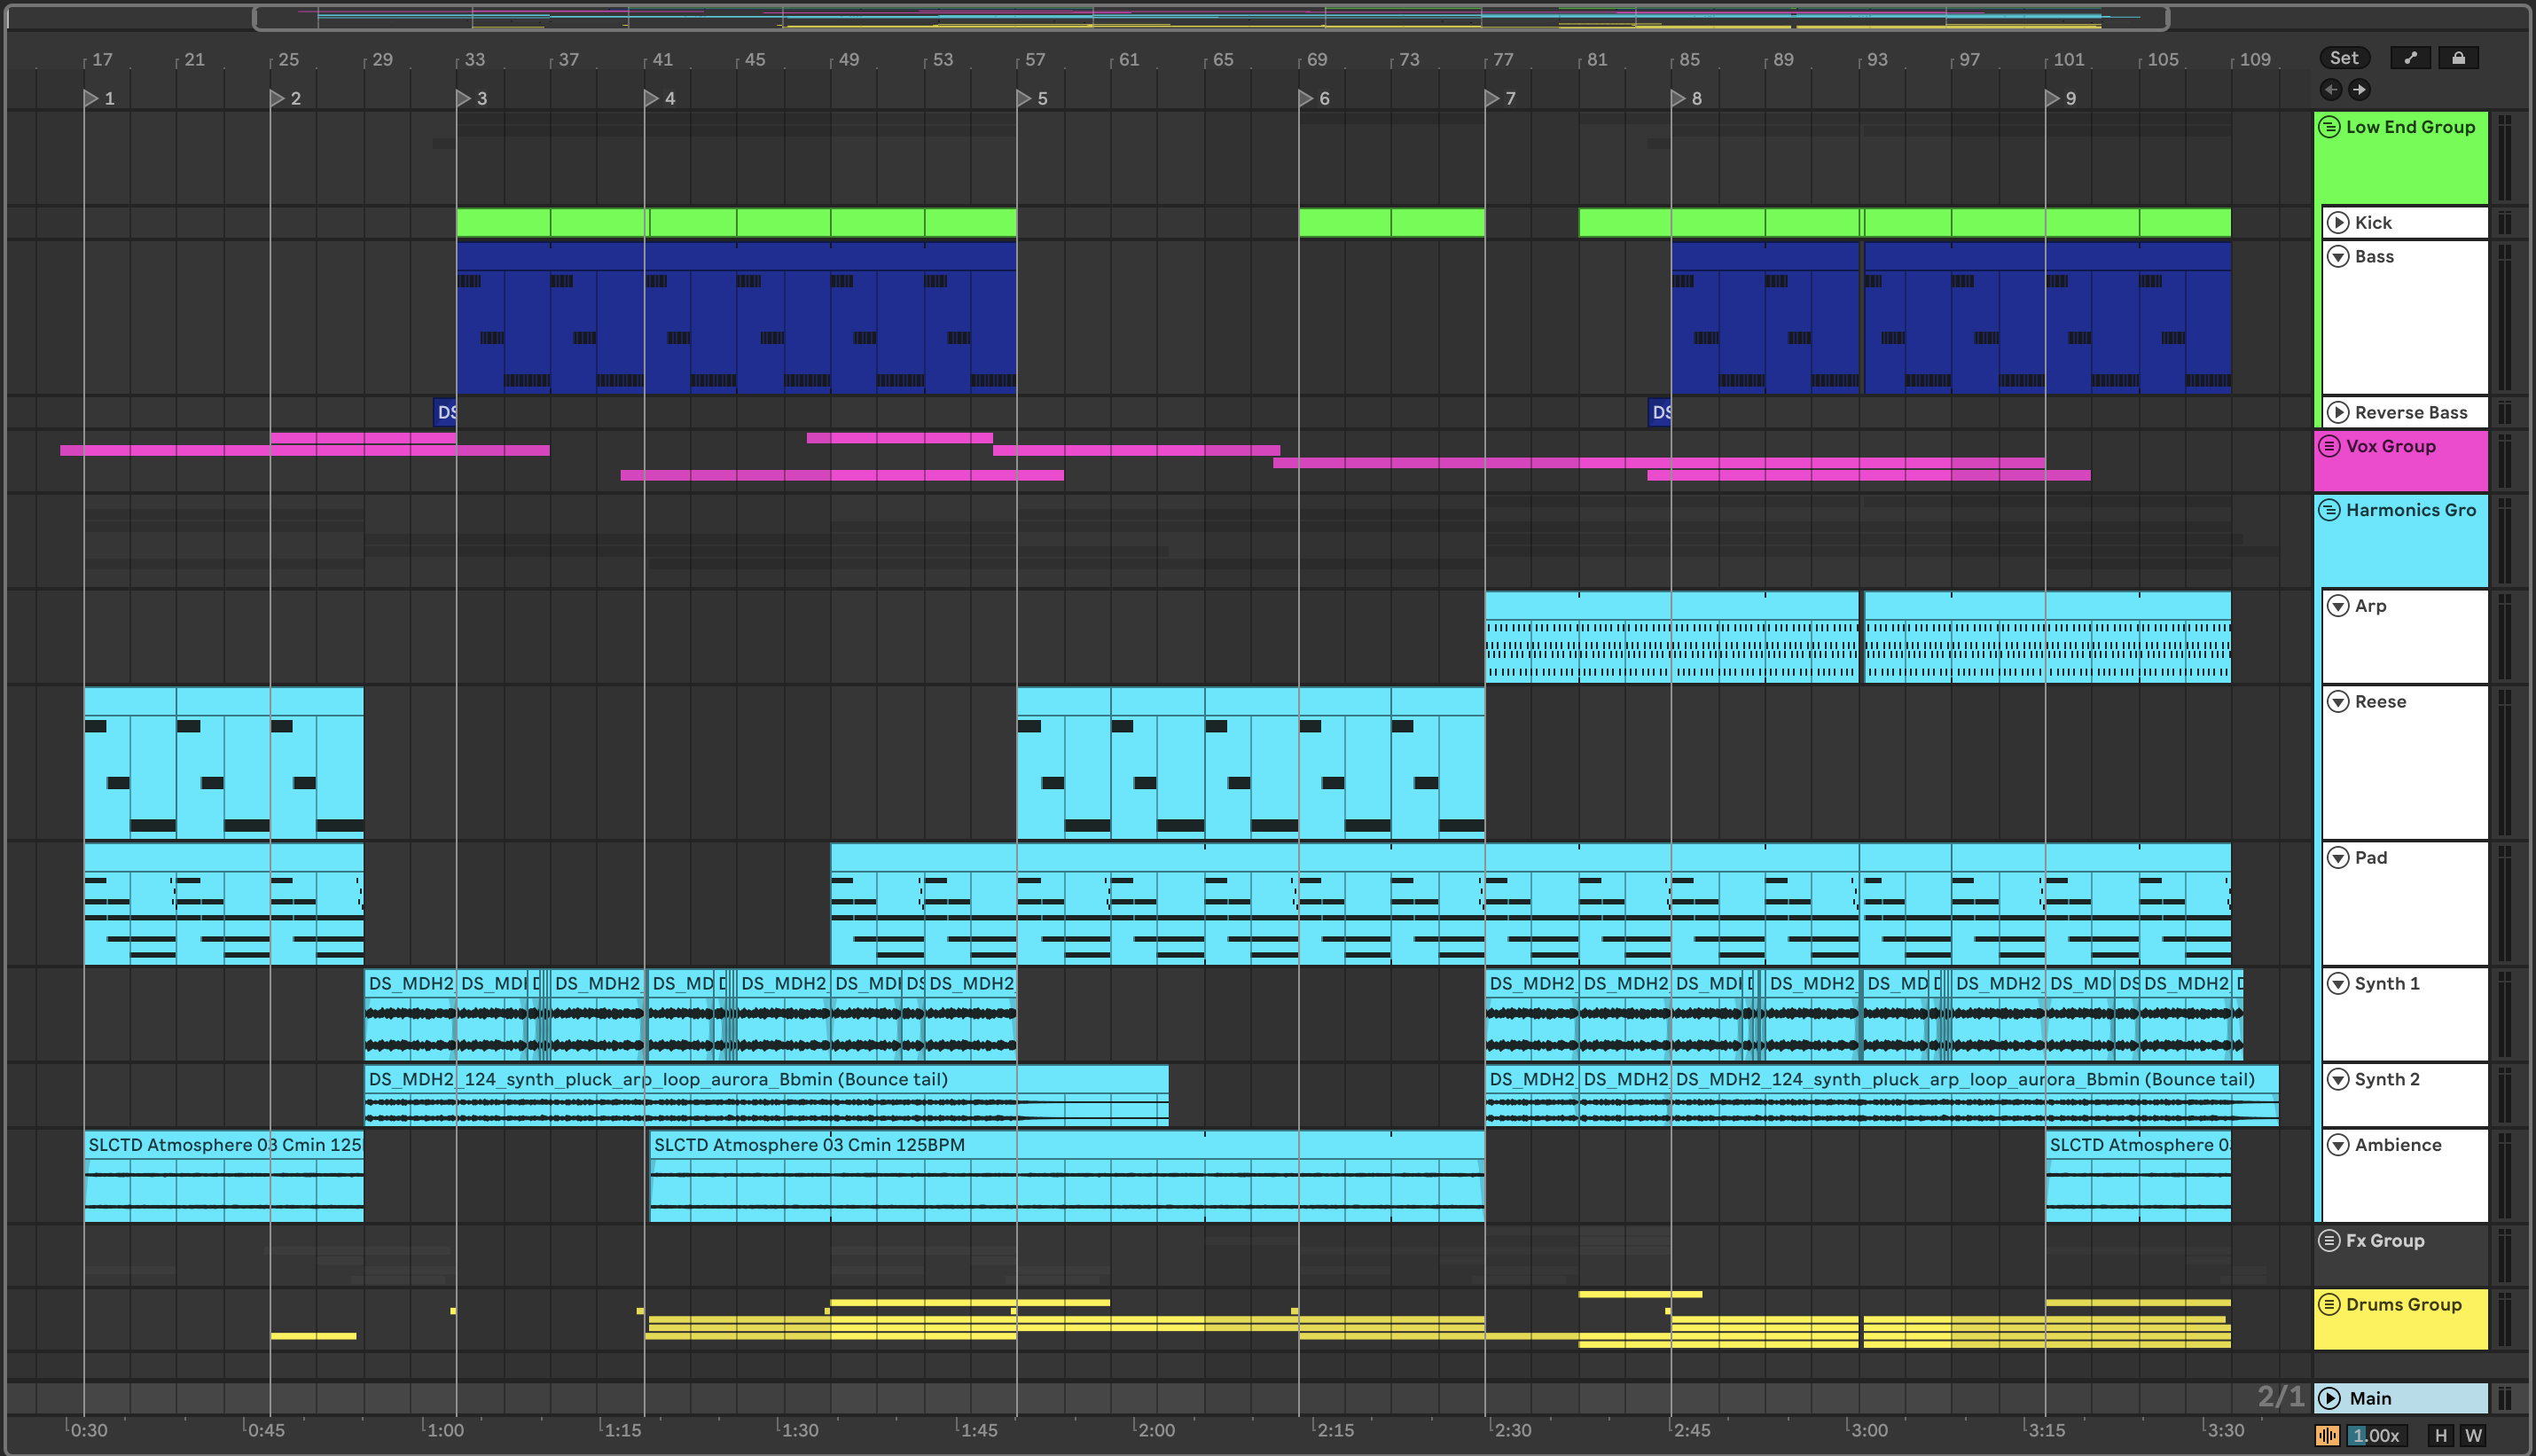Jump to the next locator arrow
2536x1456 pixels.
[x=2359, y=90]
